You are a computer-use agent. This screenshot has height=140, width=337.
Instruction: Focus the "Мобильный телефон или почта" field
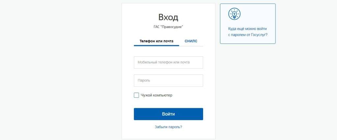[x=168, y=62]
